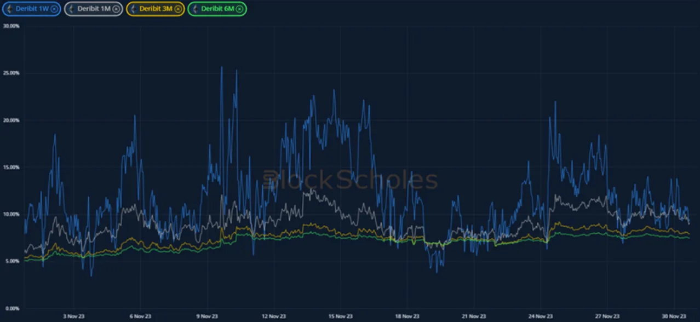Click the 20.00% y-axis label
Viewport: 700px width, 322px height.
11,120
